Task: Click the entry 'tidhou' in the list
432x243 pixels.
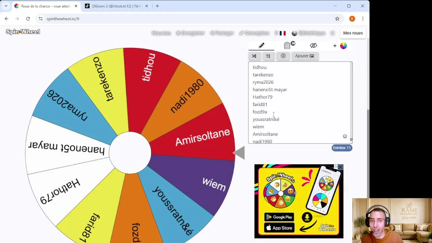Action: [x=260, y=67]
